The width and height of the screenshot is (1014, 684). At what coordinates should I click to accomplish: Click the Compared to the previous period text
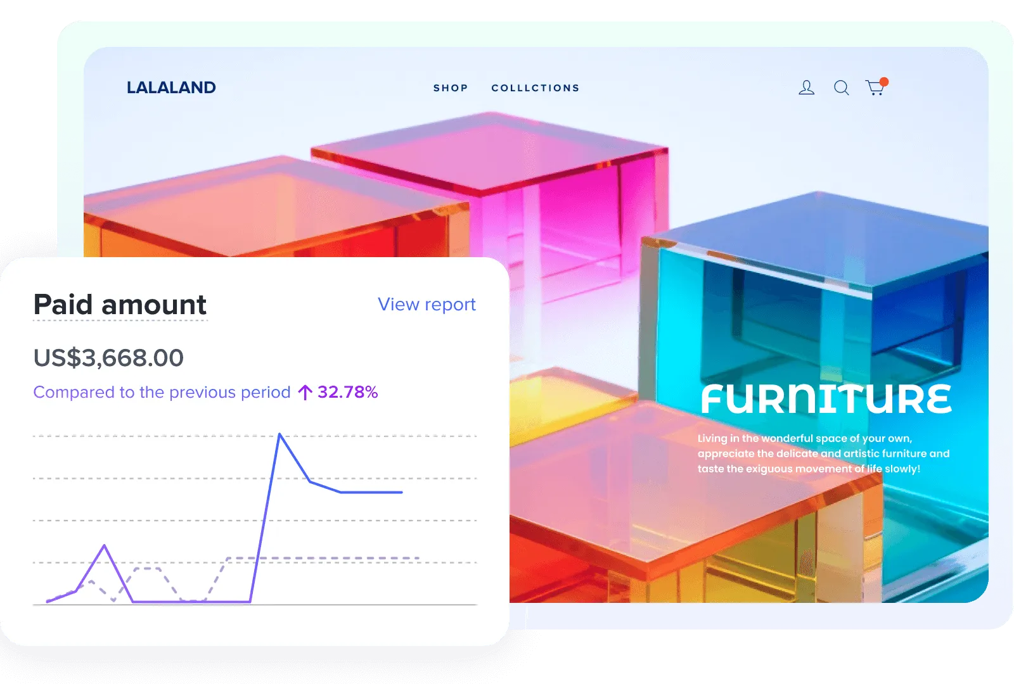(x=162, y=393)
